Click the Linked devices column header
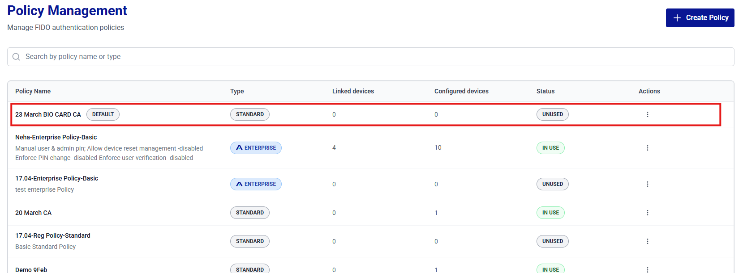Image resolution: width=743 pixels, height=273 pixels. 353,91
